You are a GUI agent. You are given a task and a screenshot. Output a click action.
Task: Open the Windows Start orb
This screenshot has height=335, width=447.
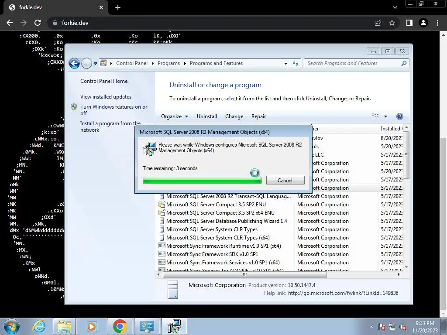pyautogui.click(x=11, y=326)
